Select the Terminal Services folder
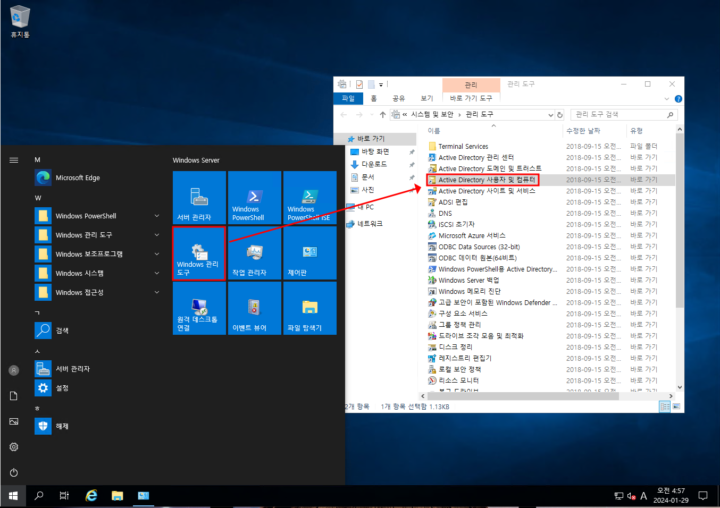Image resolution: width=720 pixels, height=508 pixels. click(463, 146)
